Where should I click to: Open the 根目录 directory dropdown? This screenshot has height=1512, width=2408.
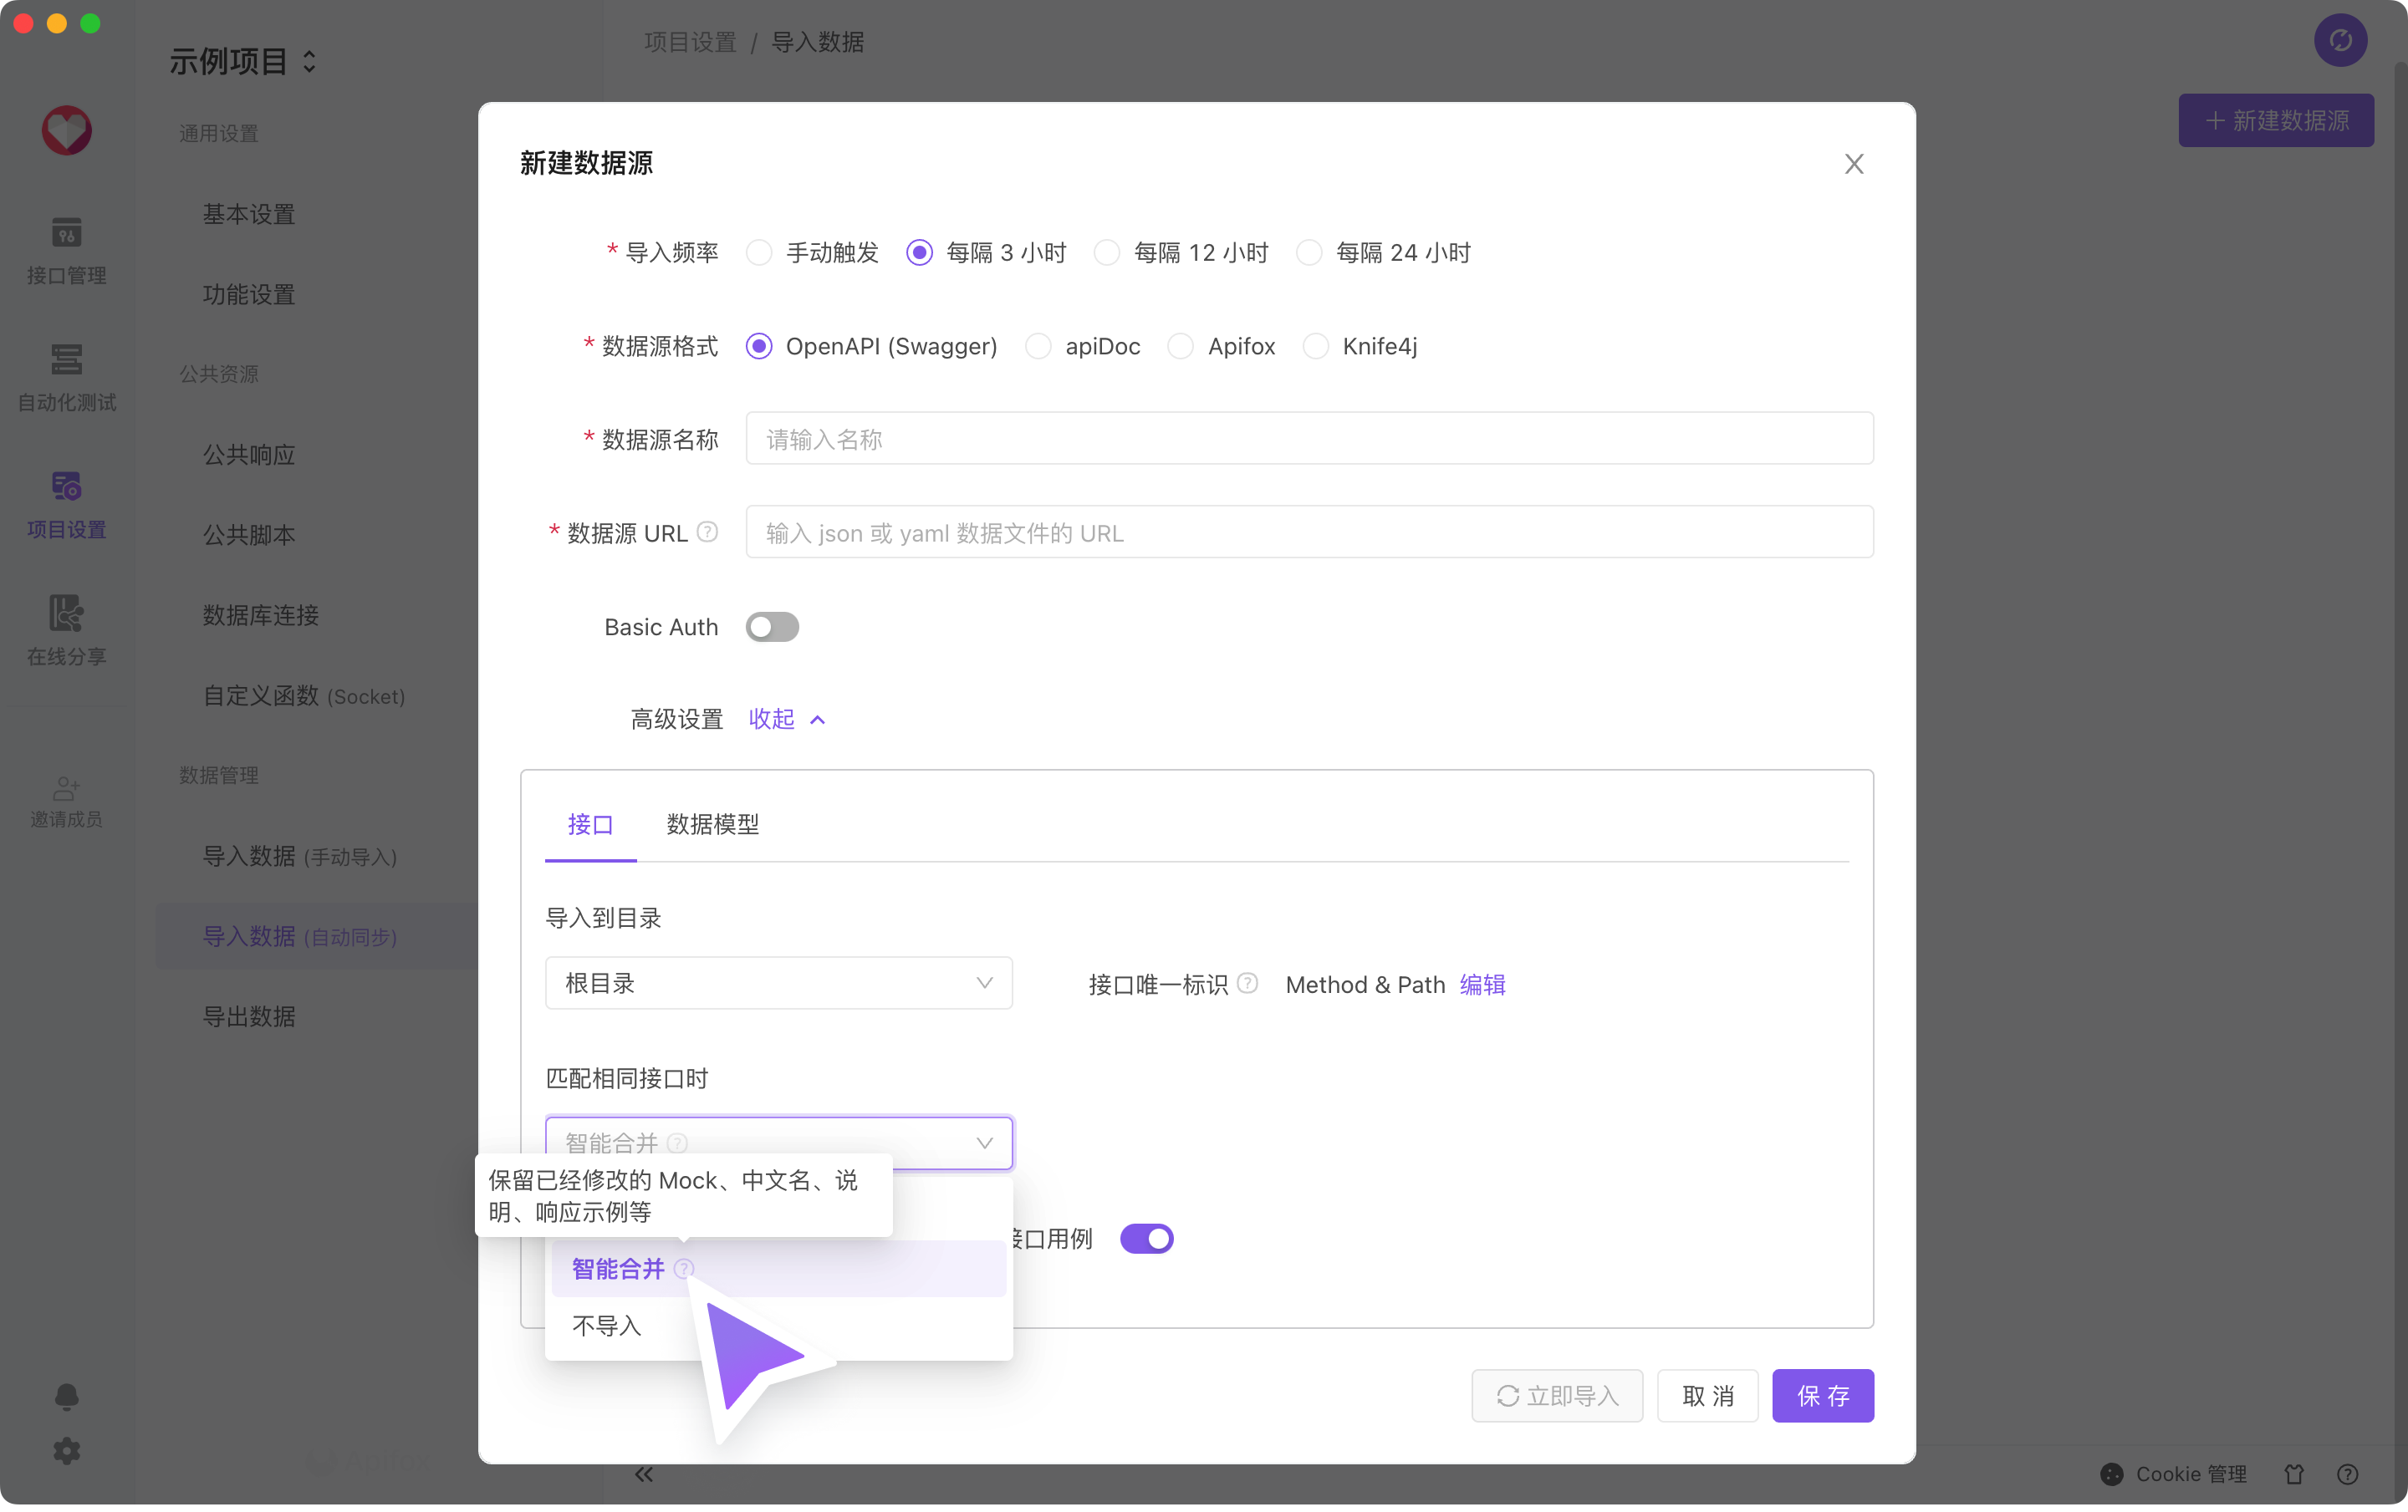point(778,984)
